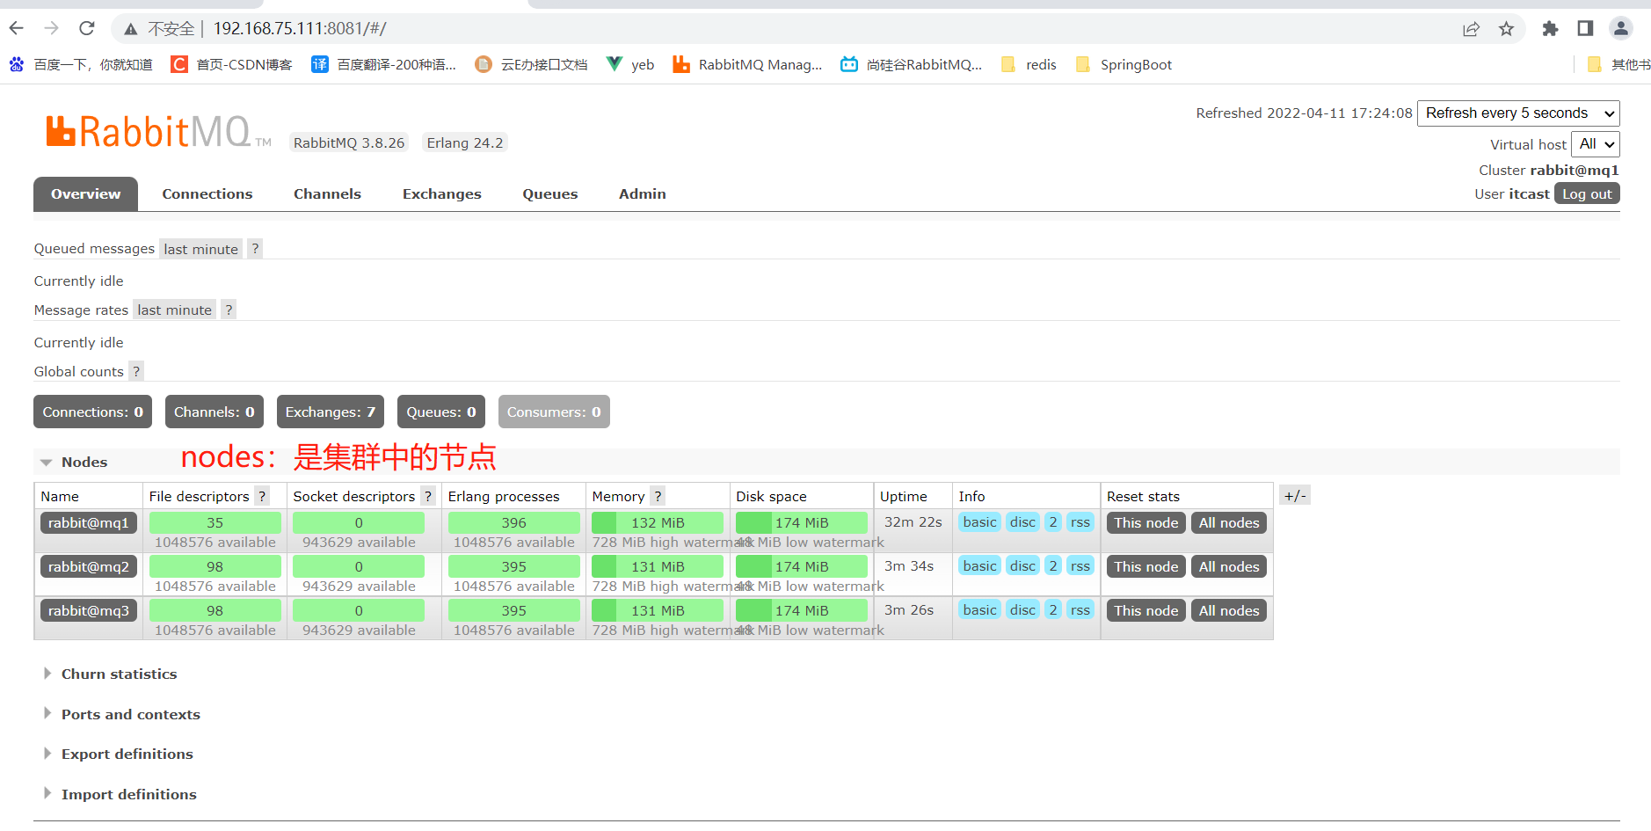Open help for Message rates

click(229, 310)
